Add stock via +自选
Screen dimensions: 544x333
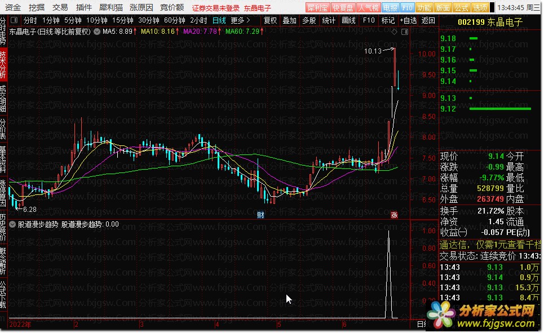tap(408, 20)
